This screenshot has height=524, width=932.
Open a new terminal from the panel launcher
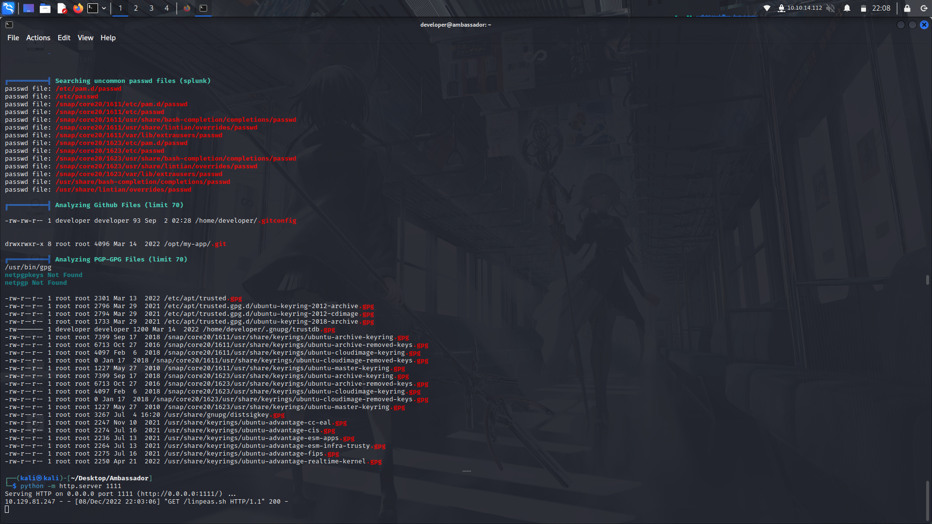92,8
